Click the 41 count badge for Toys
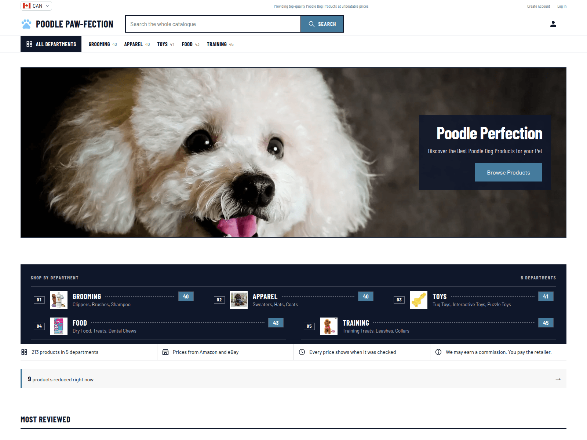 click(x=546, y=296)
